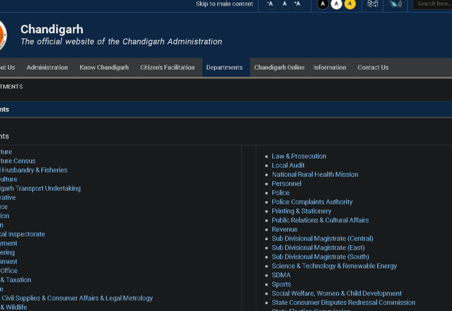Viewport: 452px width, 311px height.
Task: Open Sub Divisional Magistrate (East) link
Action: pos(318,248)
